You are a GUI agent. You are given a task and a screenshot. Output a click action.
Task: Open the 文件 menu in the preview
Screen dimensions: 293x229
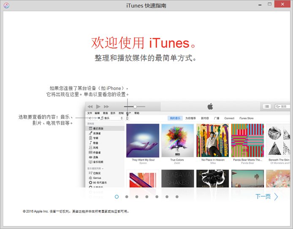click(90, 113)
